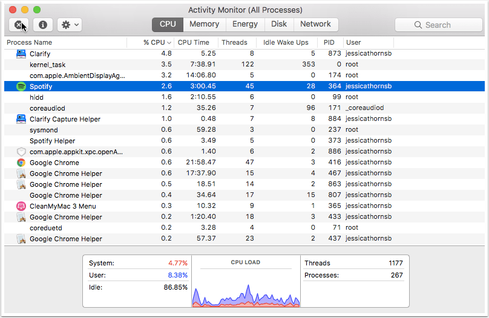Click icon of Google Chrome Helper PID 437
This screenshot has width=489, height=318.
(x=21, y=239)
